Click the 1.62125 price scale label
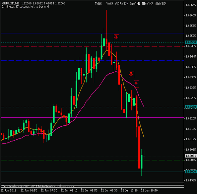197x194 pixels. [191, 139]
